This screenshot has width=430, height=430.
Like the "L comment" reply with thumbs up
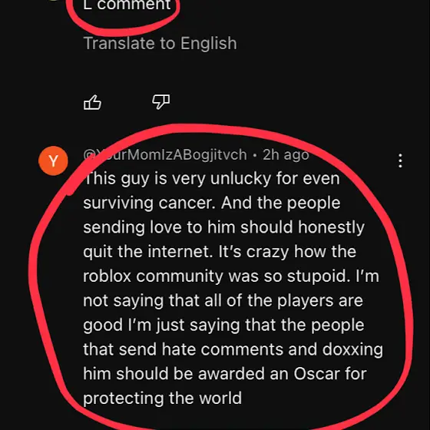pos(92,103)
